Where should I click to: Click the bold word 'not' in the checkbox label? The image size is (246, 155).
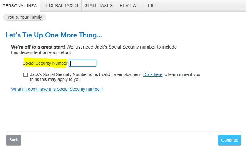97,74
